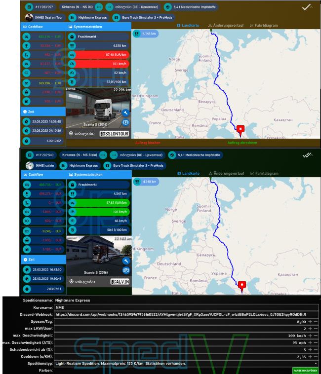Click the OSSIONTOUR license plate
321x374 pixels.
tap(114, 134)
